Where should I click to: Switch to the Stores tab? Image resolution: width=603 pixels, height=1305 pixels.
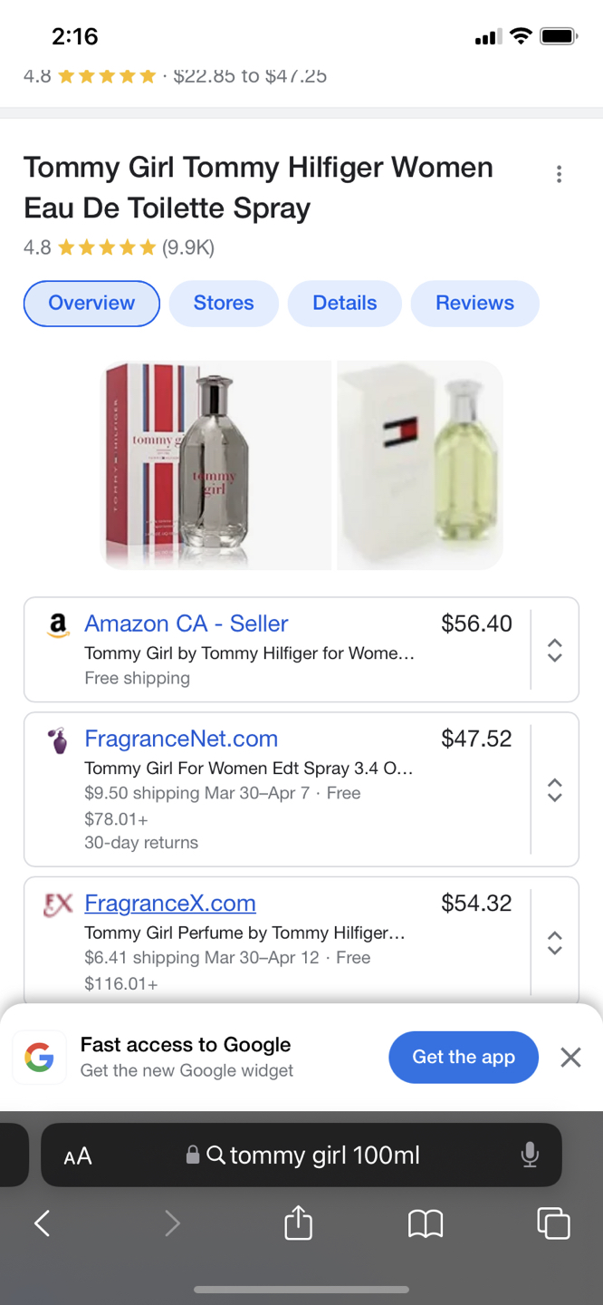tap(223, 304)
